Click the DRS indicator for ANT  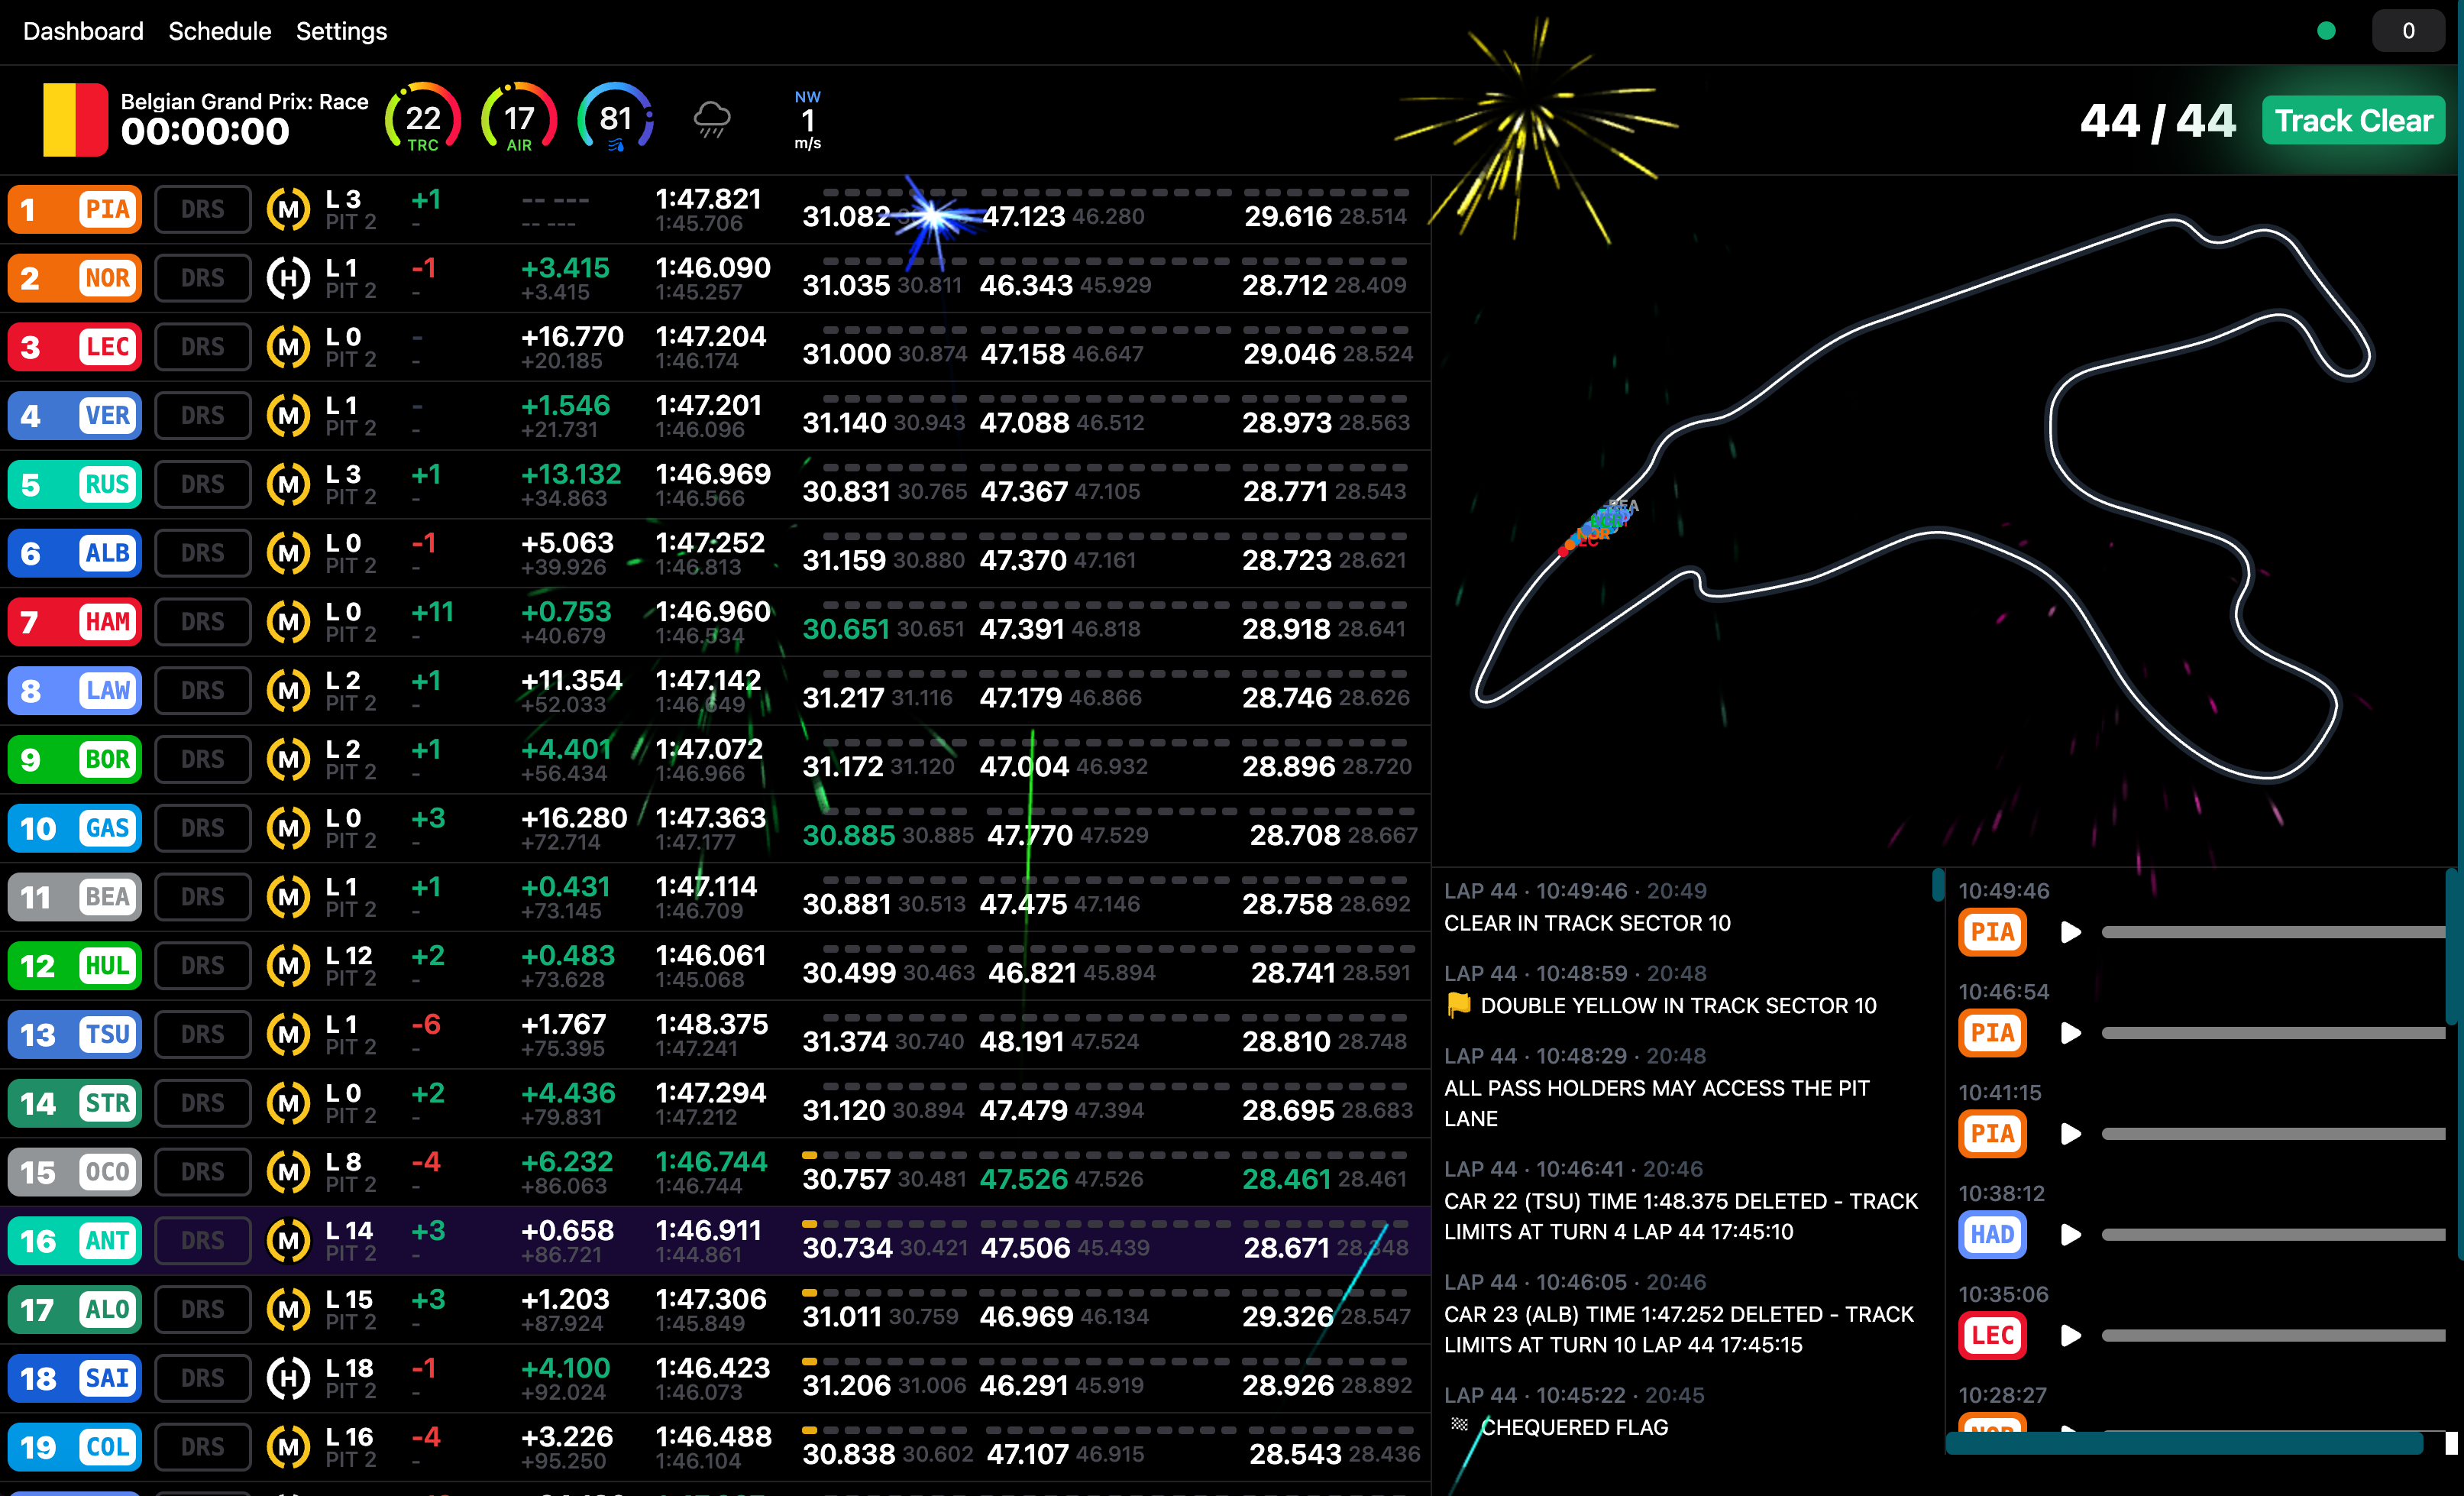pos(203,1241)
